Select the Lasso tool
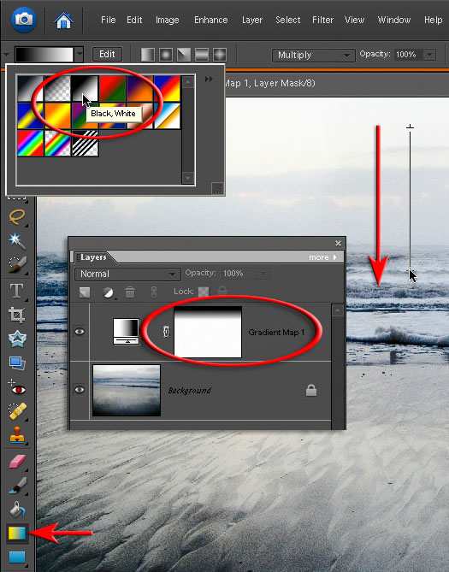Screen dimensions: 449x572 tap(17, 216)
